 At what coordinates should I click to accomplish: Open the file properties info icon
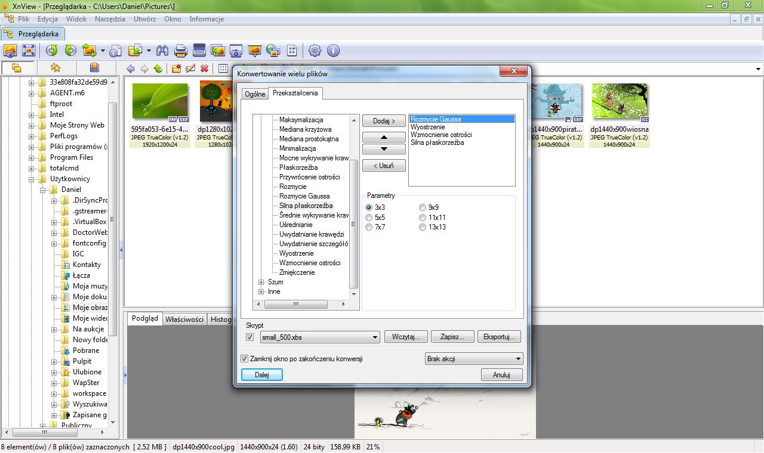(115, 51)
